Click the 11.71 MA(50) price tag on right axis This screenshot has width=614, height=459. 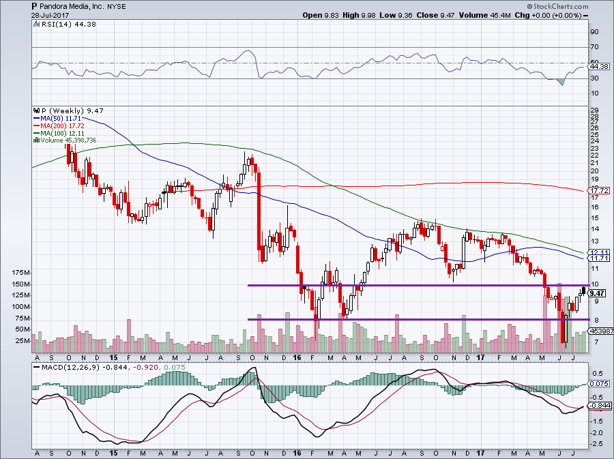599,258
